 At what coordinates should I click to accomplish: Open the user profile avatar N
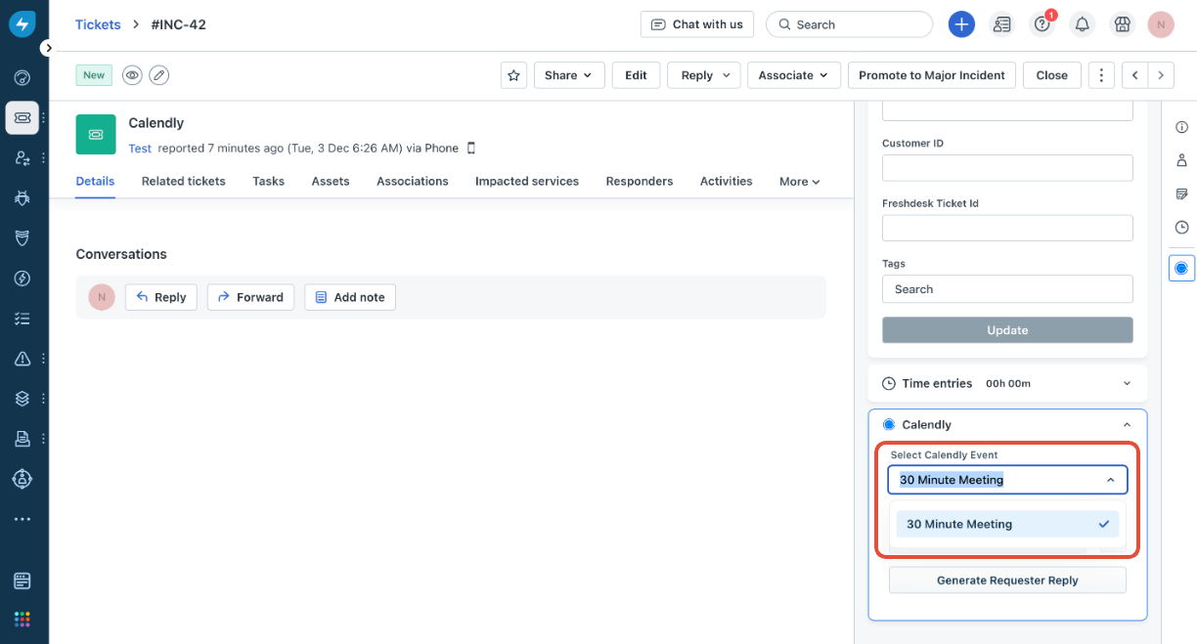coord(1161,24)
